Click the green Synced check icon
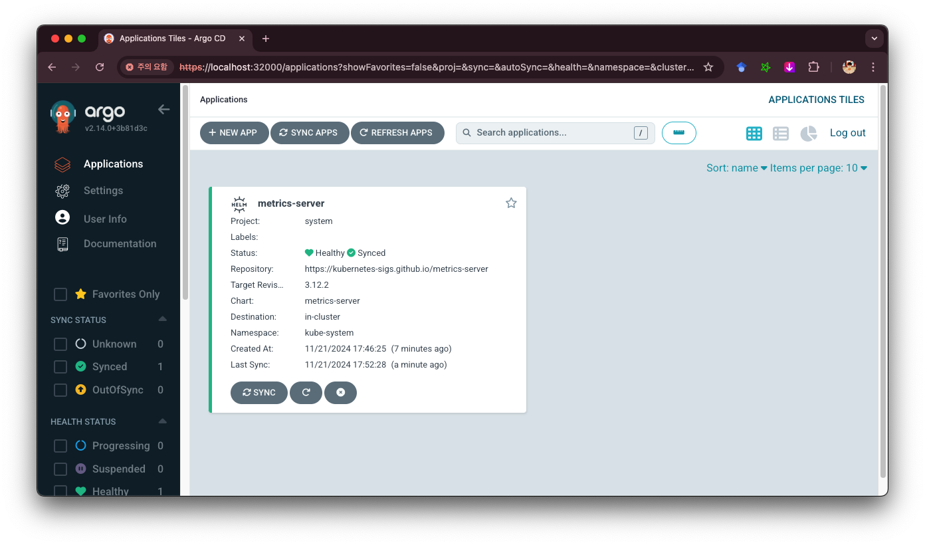 (352, 253)
